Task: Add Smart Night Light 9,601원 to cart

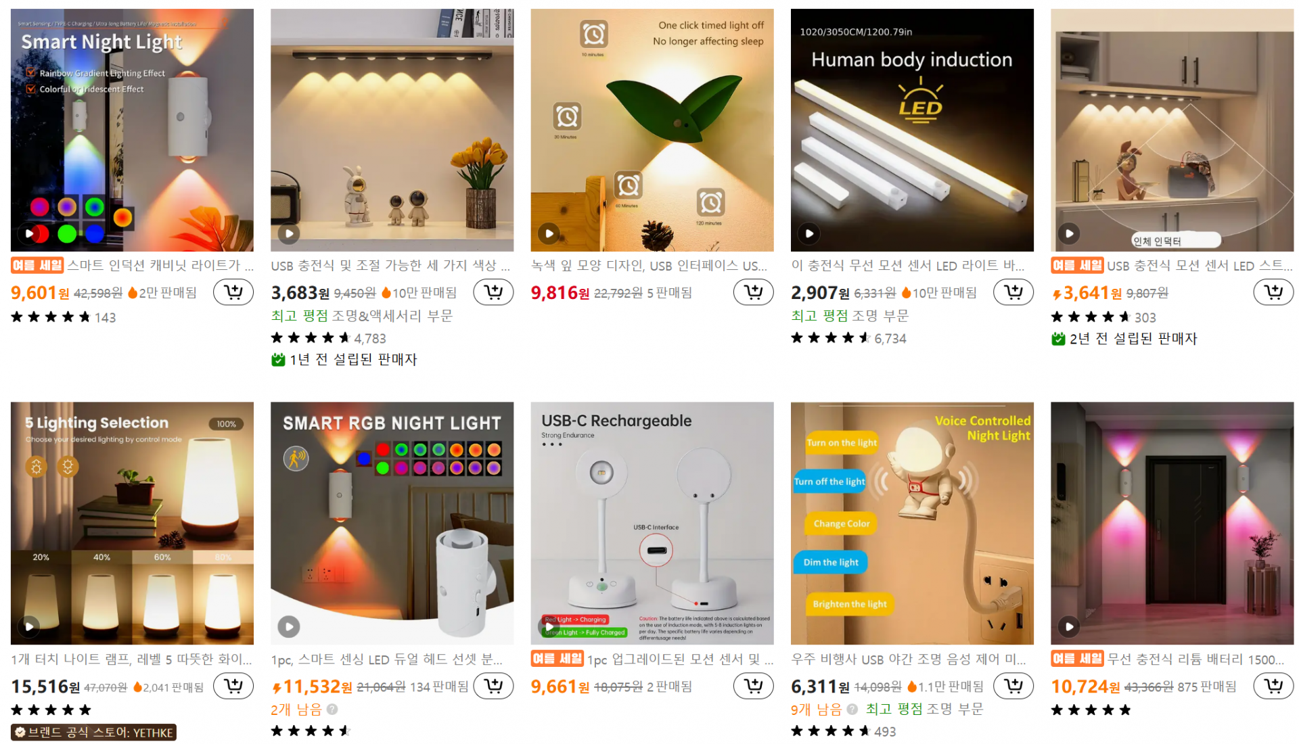Action: click(233, 292)
